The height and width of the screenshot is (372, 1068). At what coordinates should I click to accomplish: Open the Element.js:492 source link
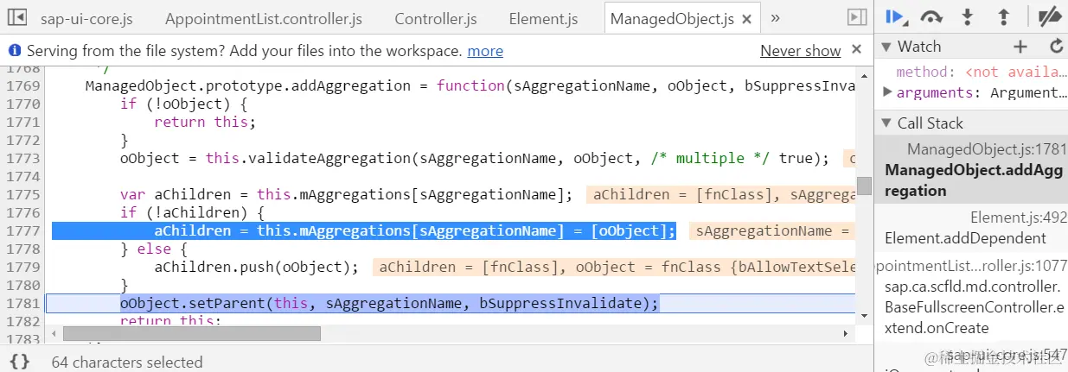(1019, 218)
